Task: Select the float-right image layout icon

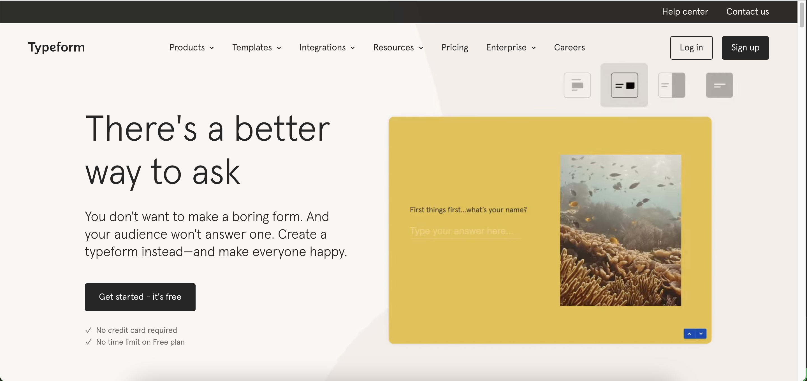Action: 624,85
